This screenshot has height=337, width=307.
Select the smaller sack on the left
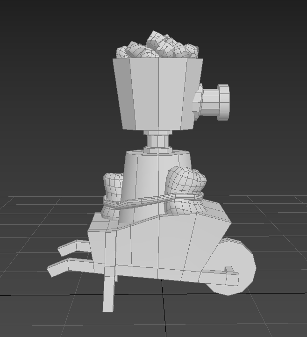pyautogui.click(x=112, y=195)
